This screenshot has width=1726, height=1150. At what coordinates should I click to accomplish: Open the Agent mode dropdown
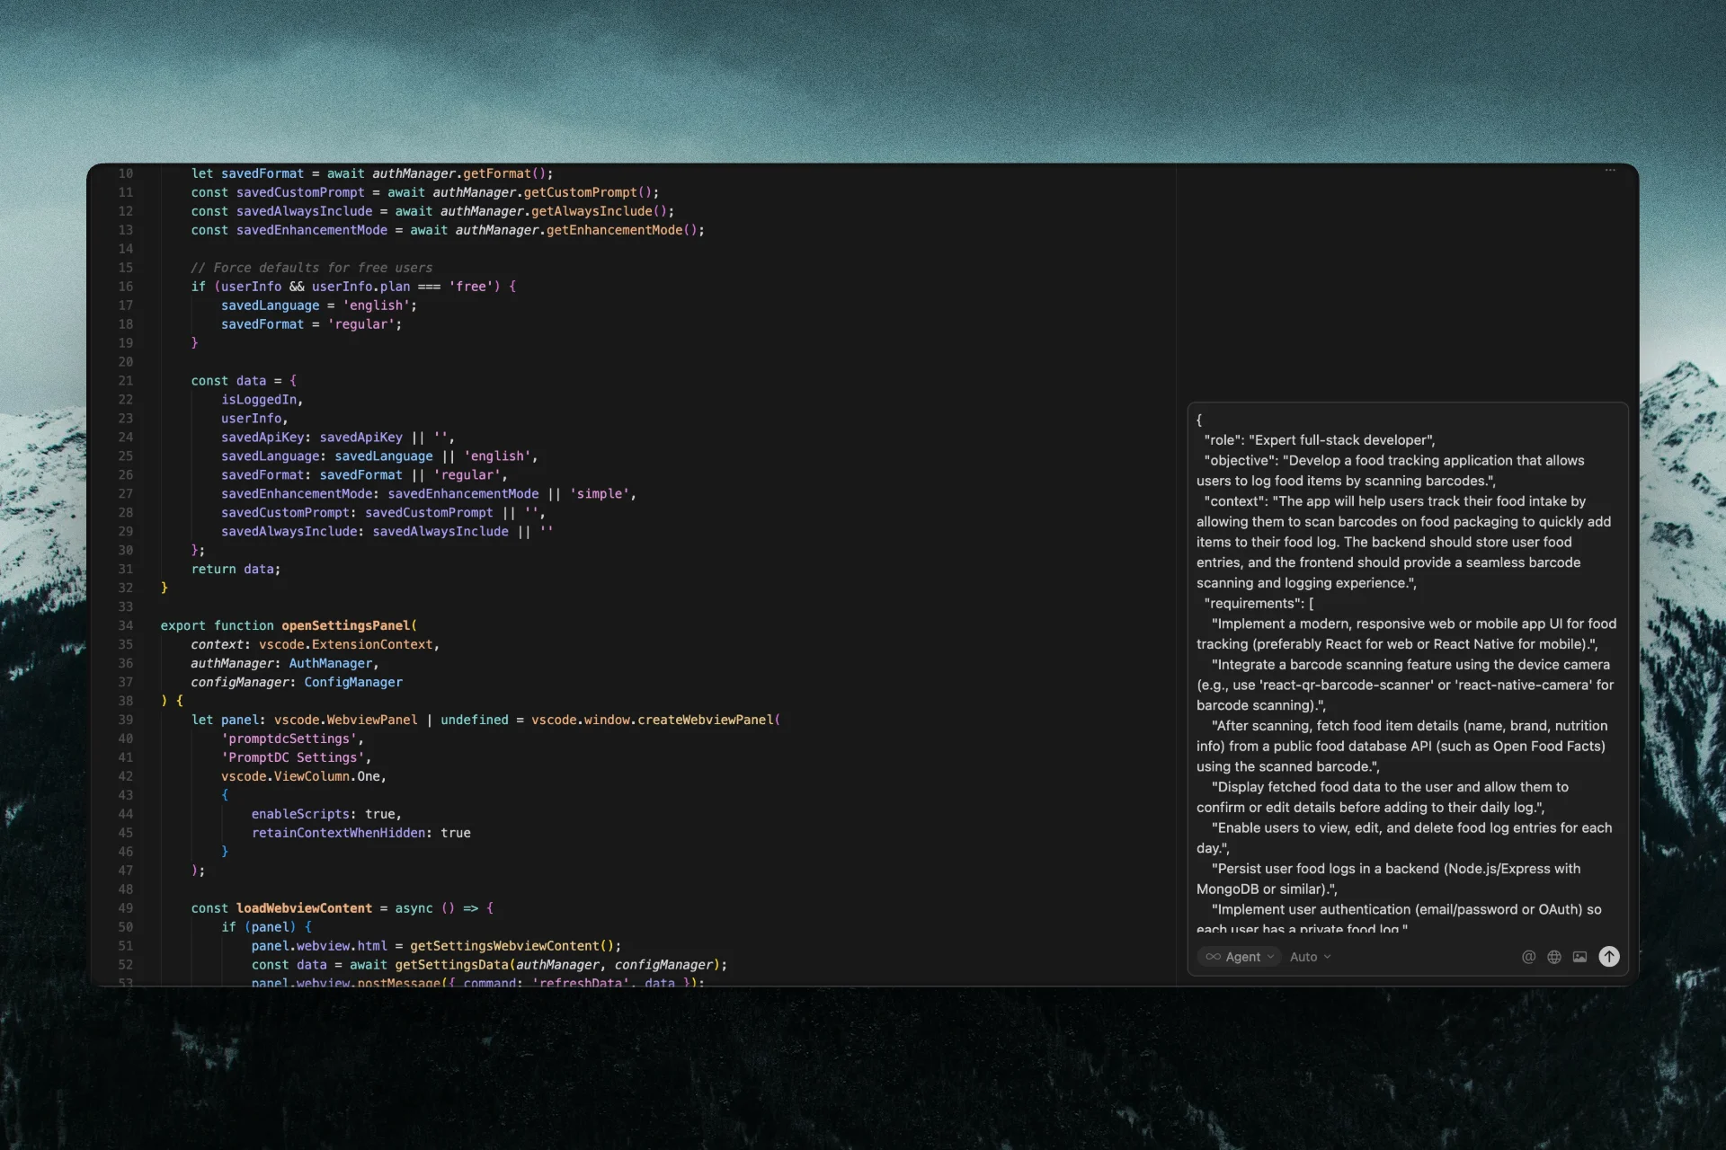[x=1241, y=957]
